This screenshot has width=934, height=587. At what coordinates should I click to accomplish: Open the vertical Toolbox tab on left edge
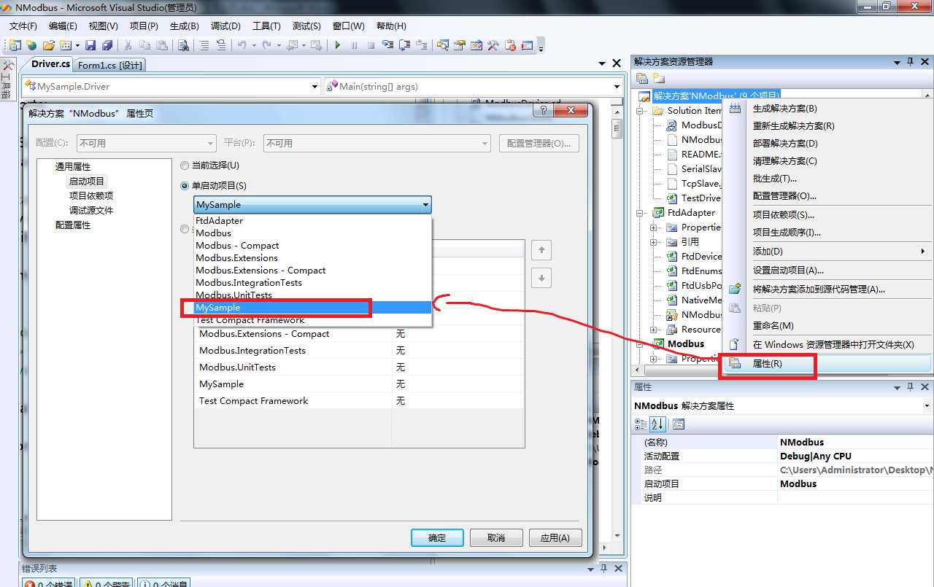(7, 80)
